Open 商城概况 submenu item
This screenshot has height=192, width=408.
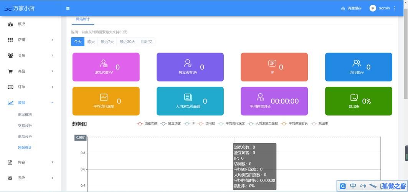(25, 115)
